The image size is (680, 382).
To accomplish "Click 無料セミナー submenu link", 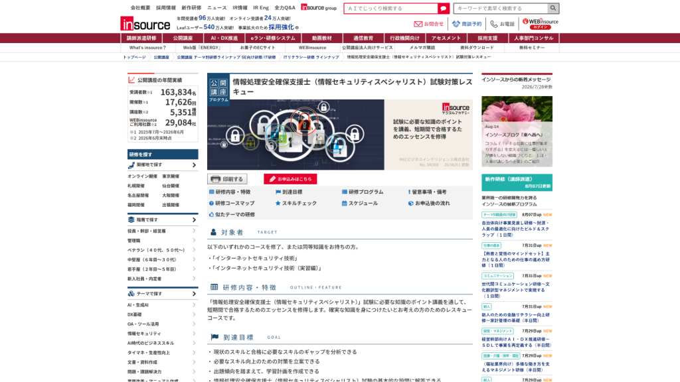I will (x=532, y=48).
